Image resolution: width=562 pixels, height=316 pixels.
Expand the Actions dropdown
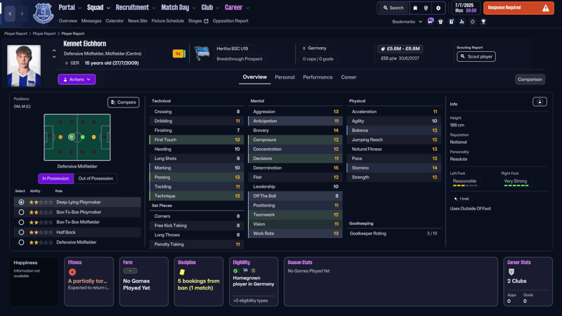coord(77,79)
